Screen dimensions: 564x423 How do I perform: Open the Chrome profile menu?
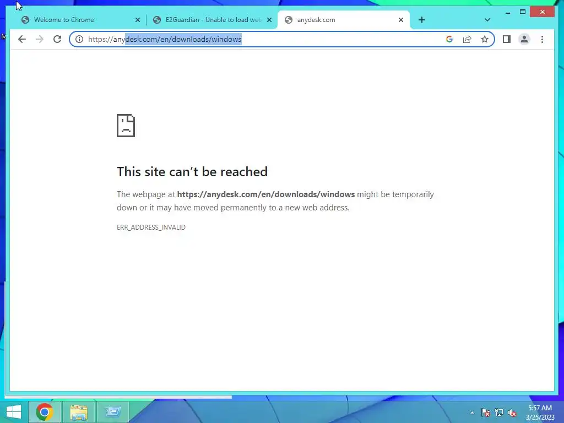tap(524, 39)
